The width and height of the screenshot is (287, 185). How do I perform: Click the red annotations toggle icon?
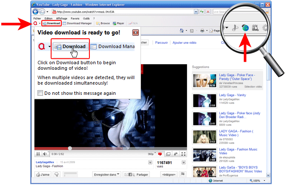[160, 154]
